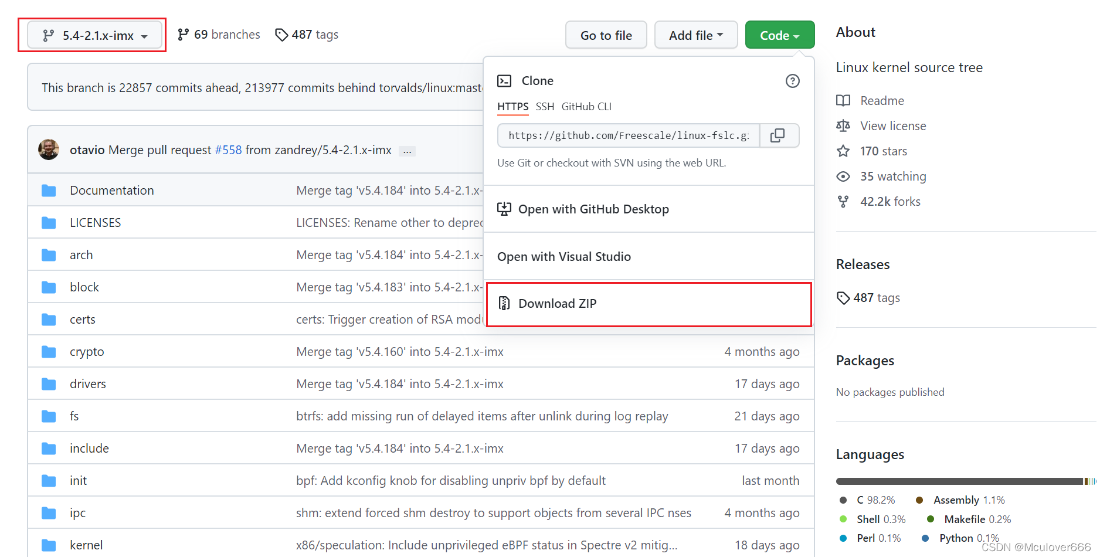The height and width of the screenshot is (557, 1100).
Task: Open the 35 watching link
Action: pos(893,176)
